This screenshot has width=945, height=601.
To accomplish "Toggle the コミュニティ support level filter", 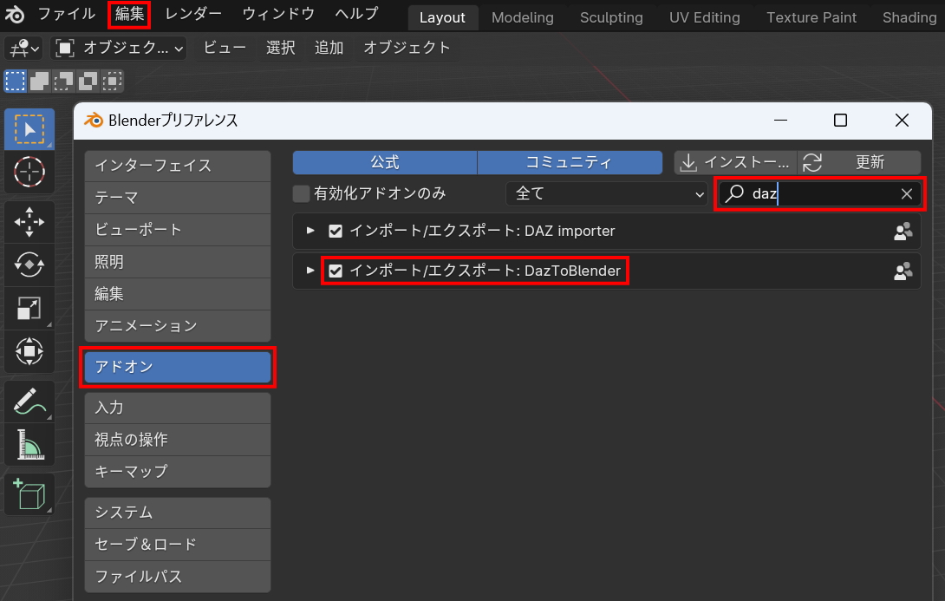I will coord(570,162).
